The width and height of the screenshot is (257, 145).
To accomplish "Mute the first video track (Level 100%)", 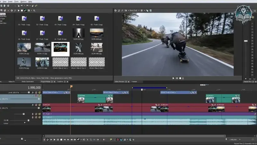I will point(36,92).
